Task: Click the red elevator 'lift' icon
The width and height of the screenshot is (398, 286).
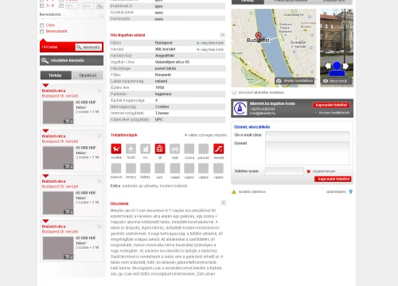Action: tap(160, 149)
